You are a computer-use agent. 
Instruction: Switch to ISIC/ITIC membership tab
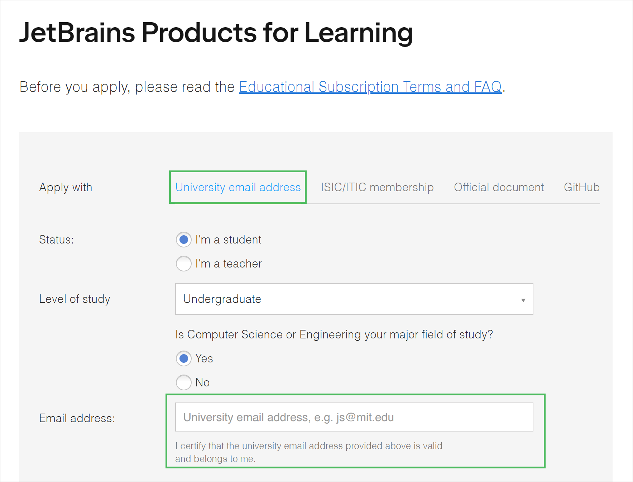(377, 187)
